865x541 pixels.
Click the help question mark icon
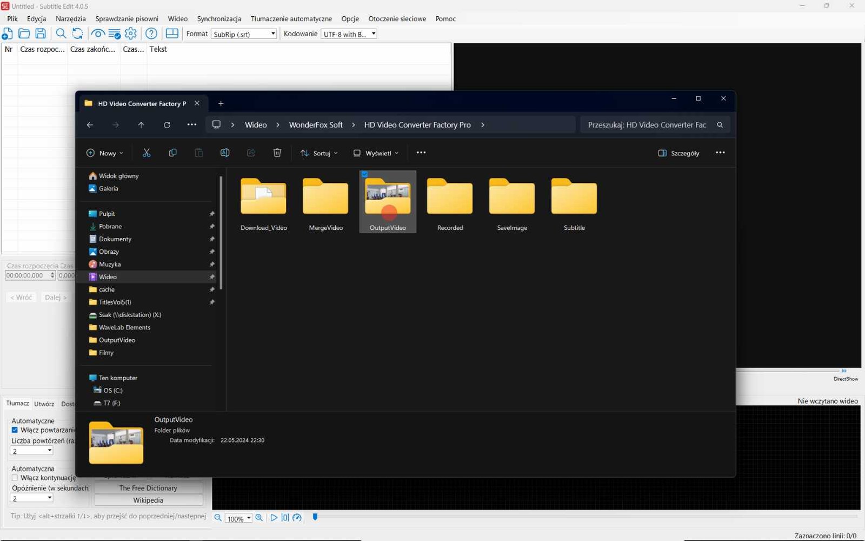tap(151, 34)
